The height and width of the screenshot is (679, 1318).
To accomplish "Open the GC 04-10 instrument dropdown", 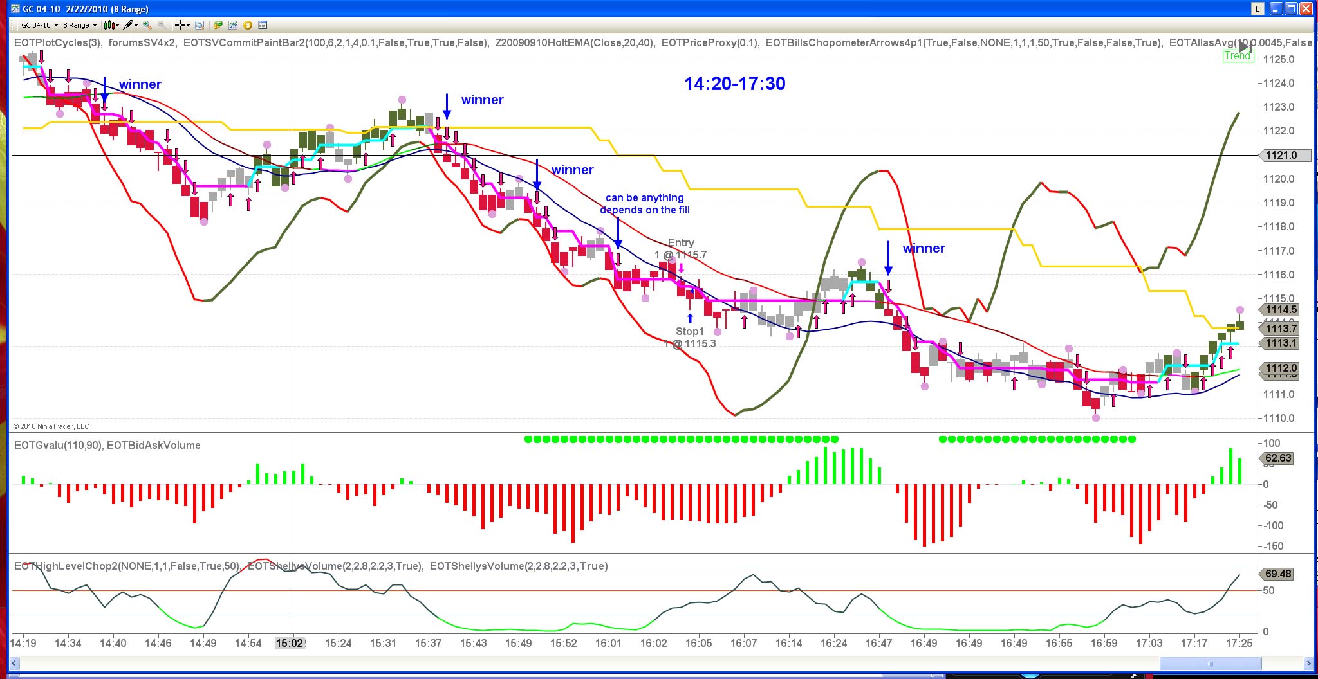I will click(x=39, y=25).
